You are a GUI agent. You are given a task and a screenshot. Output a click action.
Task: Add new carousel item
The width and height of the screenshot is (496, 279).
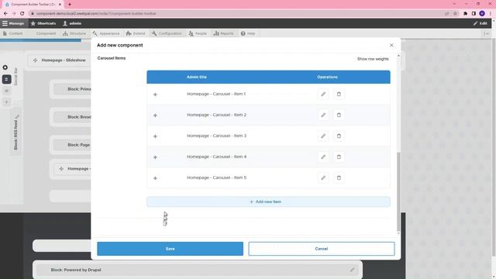coord(268,201)
